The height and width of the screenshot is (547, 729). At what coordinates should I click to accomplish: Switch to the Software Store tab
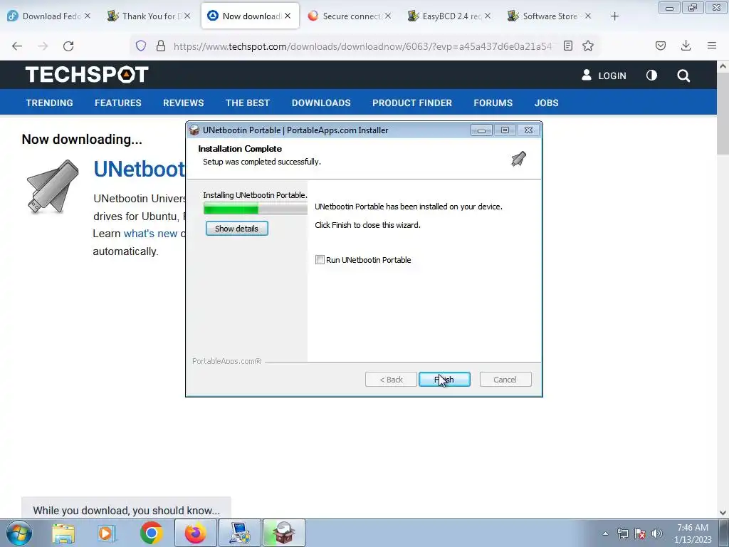pyautogui.click(x=549, y=16)
